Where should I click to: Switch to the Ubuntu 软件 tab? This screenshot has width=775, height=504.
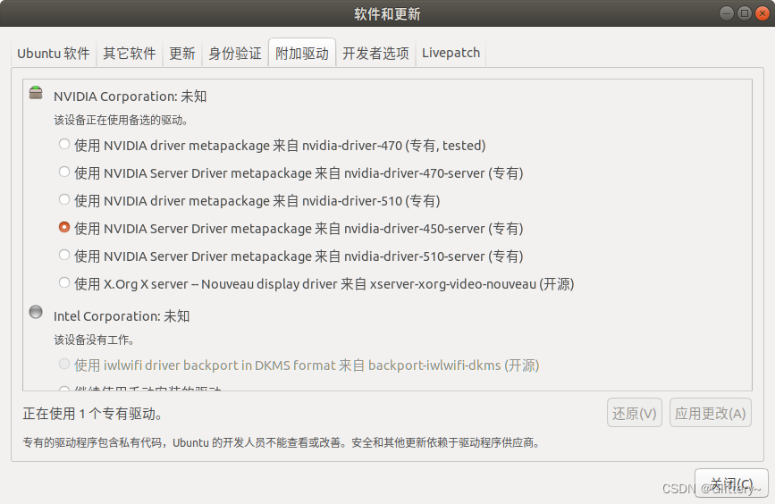click(x=54, y=53)
